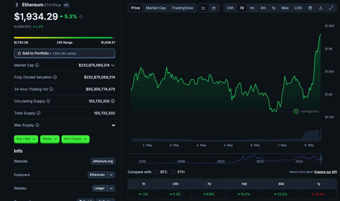Screen dimensions: 340x201
Task: Expand chart to fullscreen icon
Action: (331, 8)
